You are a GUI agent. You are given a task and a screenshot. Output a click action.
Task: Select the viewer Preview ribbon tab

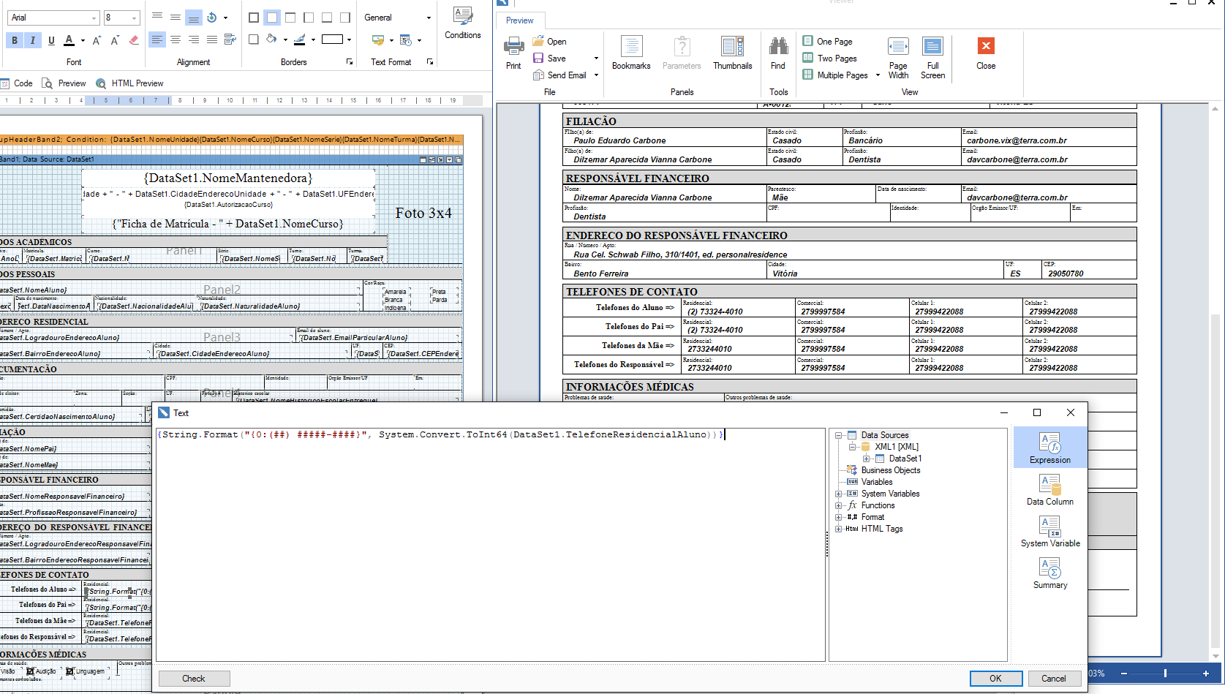(x=520, y=20)
